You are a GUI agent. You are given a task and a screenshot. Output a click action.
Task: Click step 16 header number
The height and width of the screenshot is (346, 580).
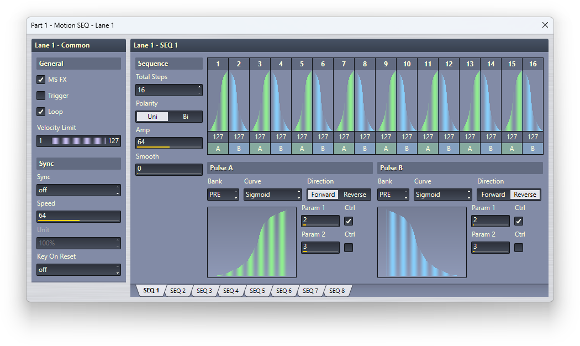533,64
